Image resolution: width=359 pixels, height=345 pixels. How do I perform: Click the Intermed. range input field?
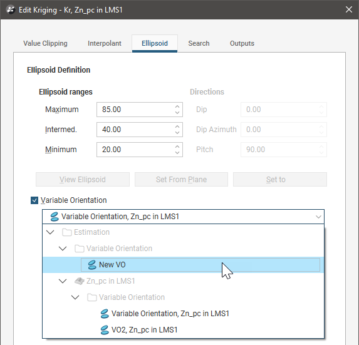(140, 130)
